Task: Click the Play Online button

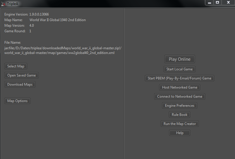Action: pos(180,59)
